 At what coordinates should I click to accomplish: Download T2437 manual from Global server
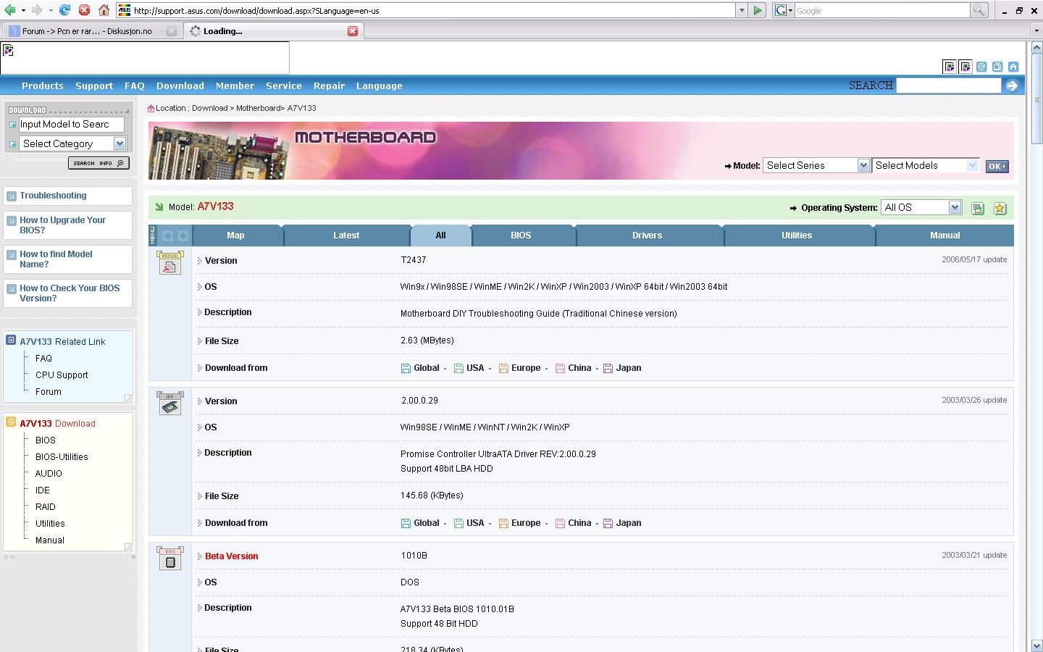click(x=420, y=368)
